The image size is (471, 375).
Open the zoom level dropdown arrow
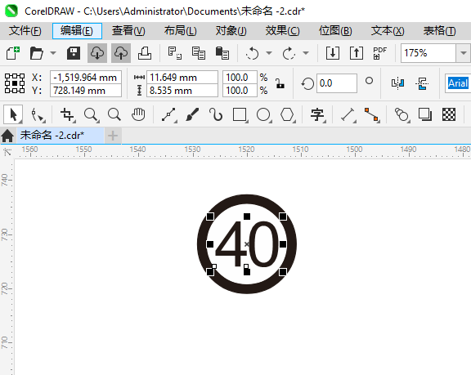click(x=463, y=53)
